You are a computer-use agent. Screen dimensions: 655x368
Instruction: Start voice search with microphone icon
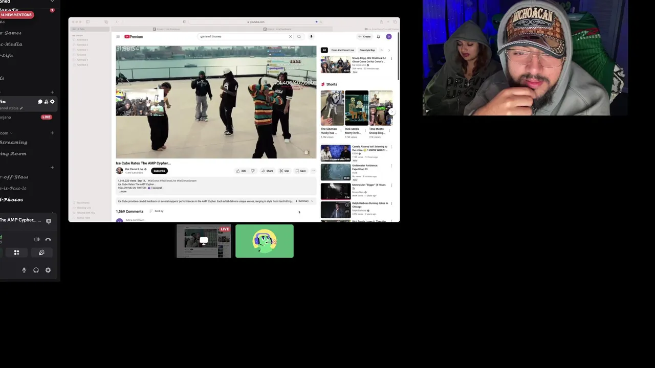pyautogui.click(x=311, y=36)
